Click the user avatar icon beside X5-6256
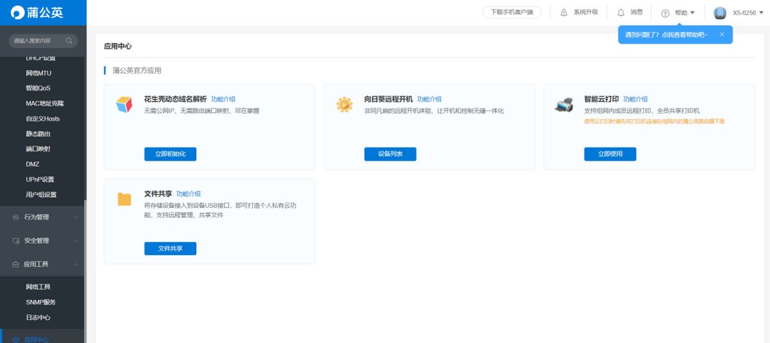Viewport: 770px width, 343px height. pyautogui.click(x=720, y=13)
